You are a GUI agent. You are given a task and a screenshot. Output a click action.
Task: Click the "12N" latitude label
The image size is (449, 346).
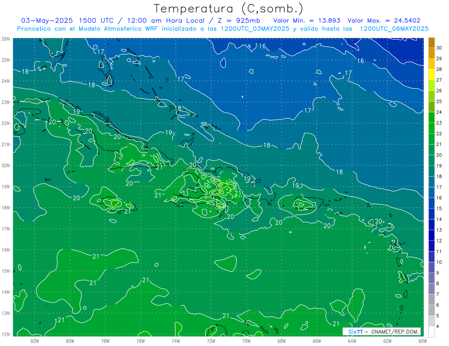coord(5,334)
